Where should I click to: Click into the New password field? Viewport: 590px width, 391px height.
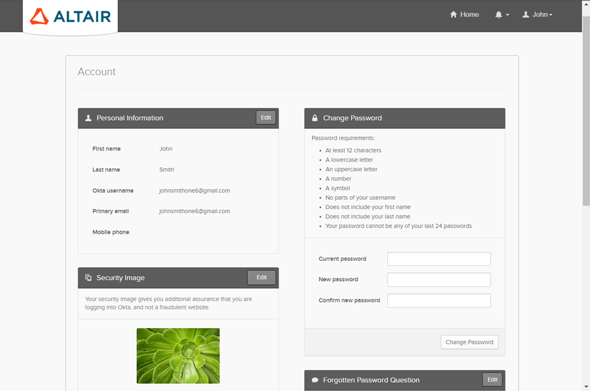click(x=439, y=280)
